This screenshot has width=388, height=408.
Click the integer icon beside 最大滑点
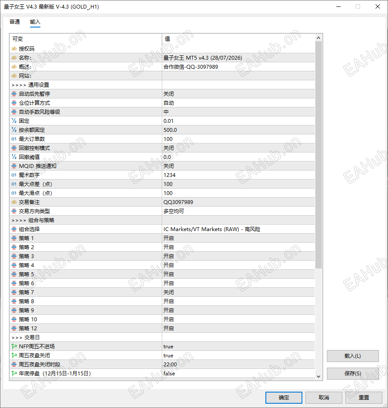[x=14, y=193]
